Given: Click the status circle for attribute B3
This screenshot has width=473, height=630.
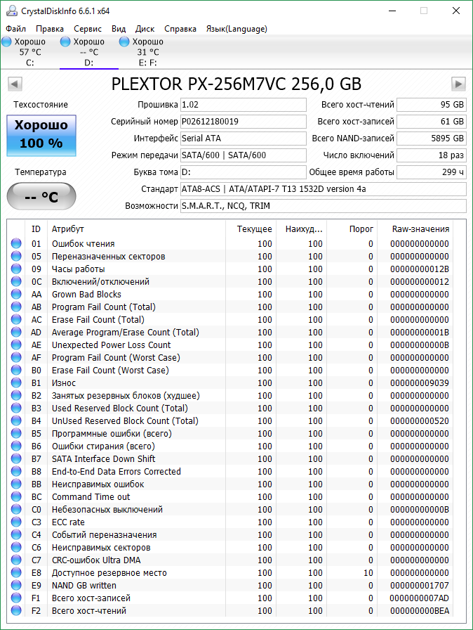Looking at the screenshot, I should (16, 408).
